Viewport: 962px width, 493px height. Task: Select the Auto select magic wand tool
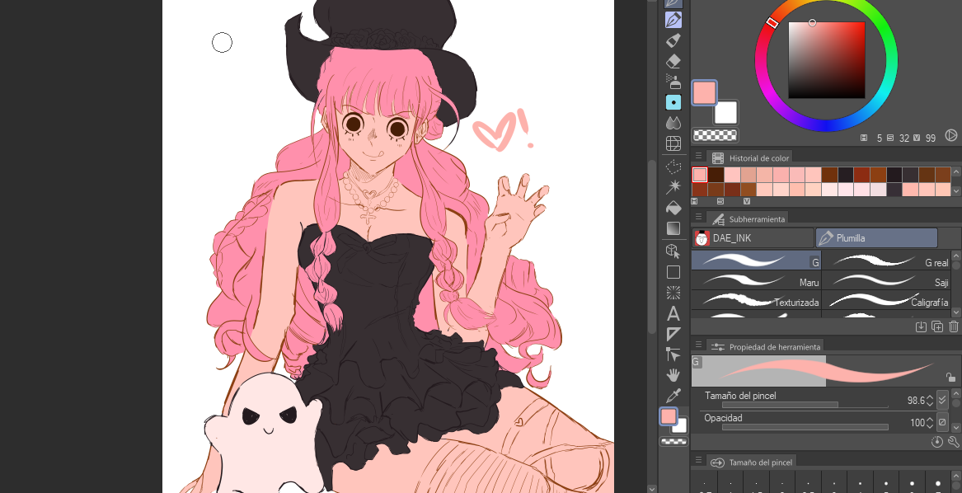tap(673, 186)
